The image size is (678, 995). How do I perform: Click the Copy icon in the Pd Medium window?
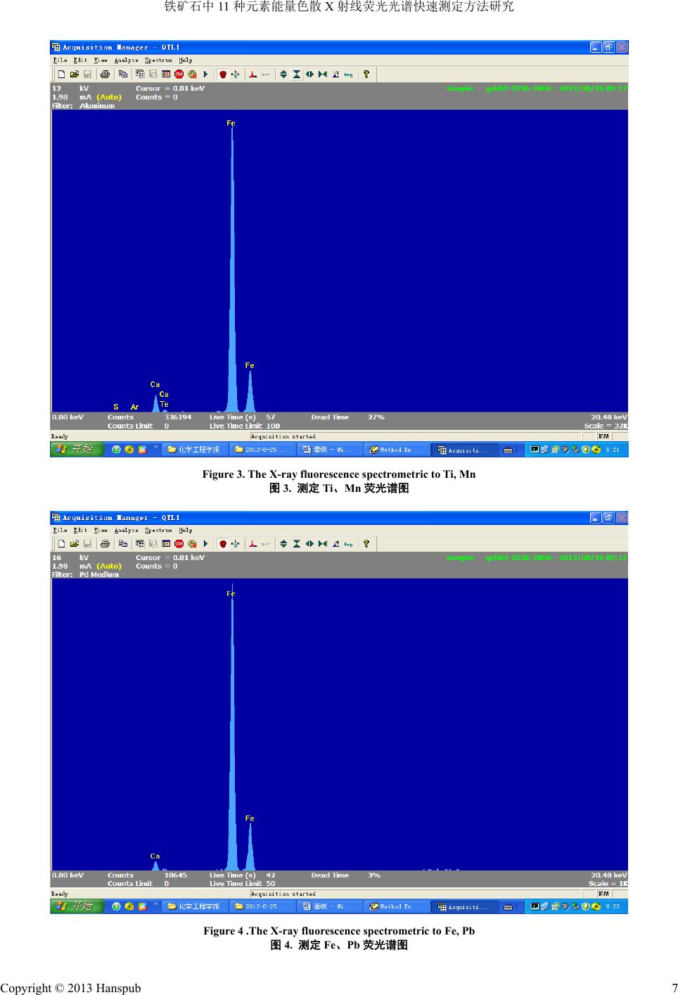tap(123, 544)
